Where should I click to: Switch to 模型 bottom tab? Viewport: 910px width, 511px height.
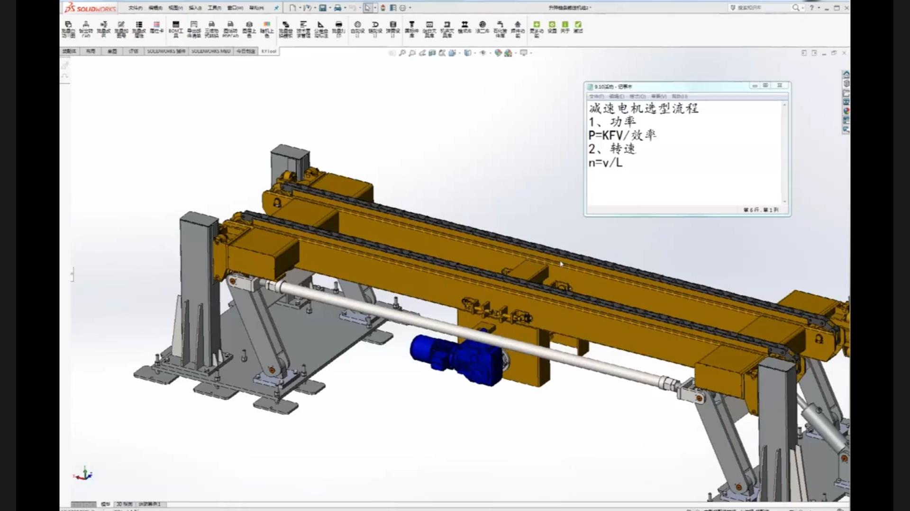pos(105,504)
